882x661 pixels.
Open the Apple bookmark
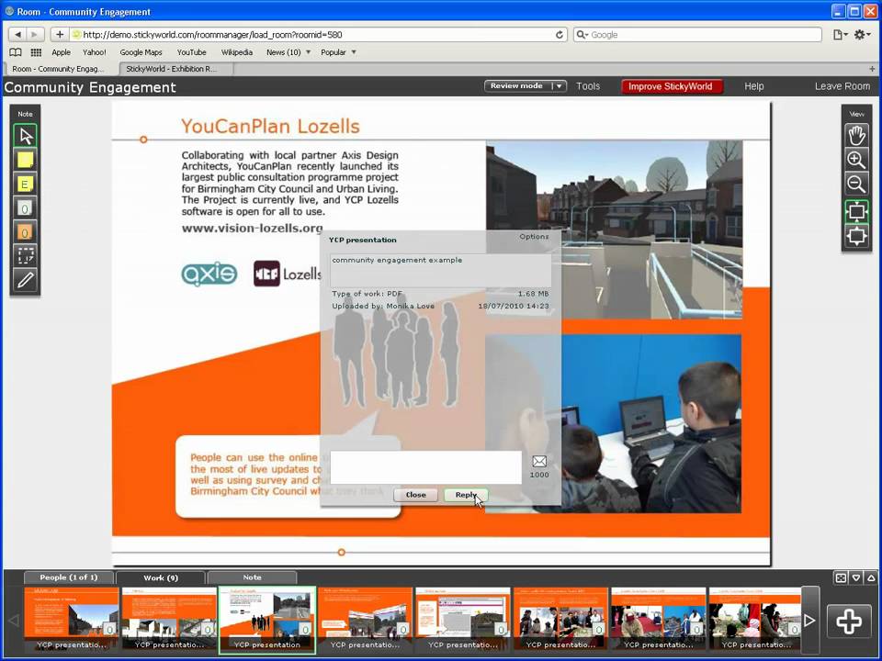pos(61,52)
